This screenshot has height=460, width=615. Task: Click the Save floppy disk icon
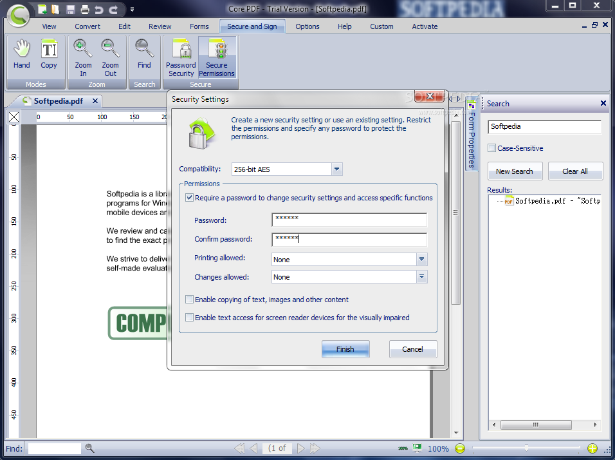pyautogui.click(x=71, y=10)
